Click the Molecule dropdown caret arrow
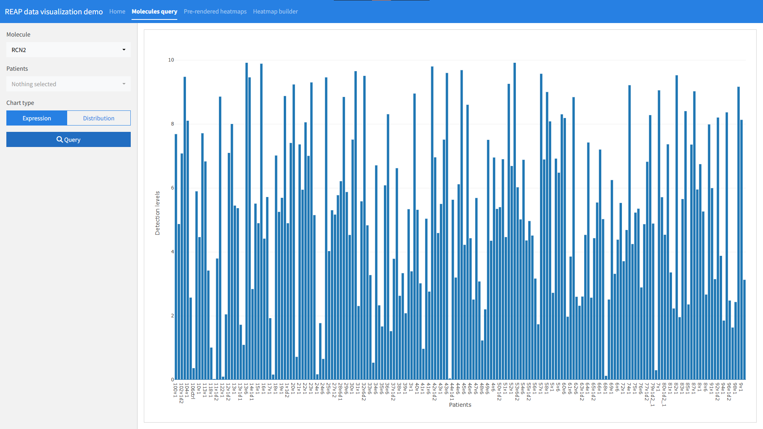The width and height of the screenshot is (763, 429). click(x=124, y=50)
